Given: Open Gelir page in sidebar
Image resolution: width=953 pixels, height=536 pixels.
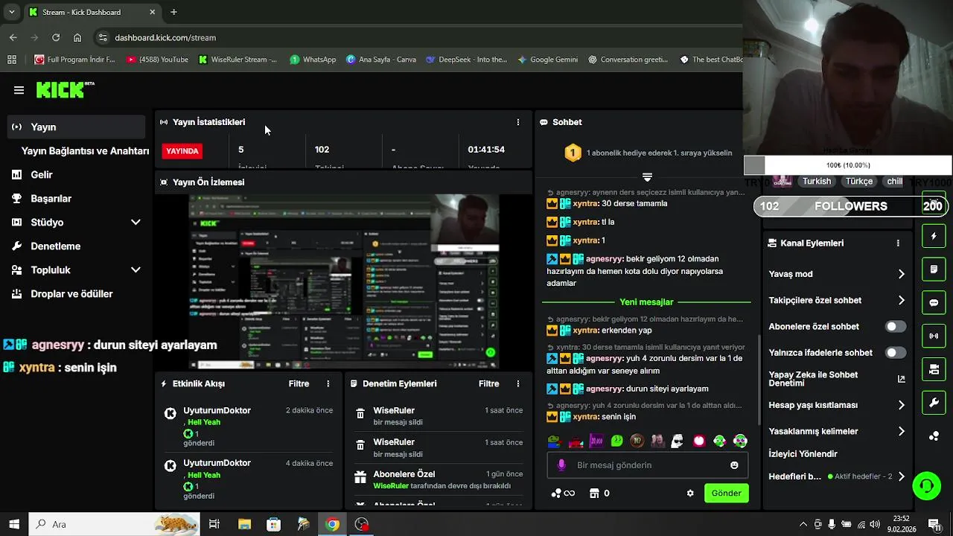Looking at the screenshot, I should pos(42,174).
